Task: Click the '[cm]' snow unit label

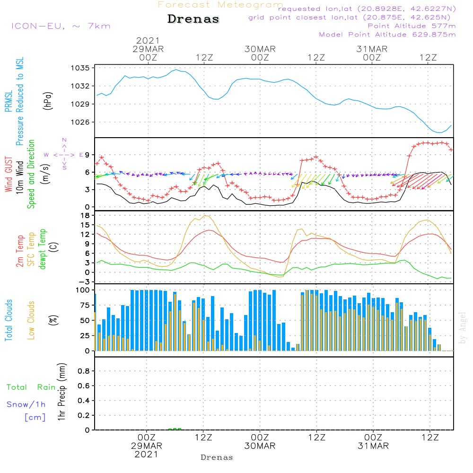Action: [35, 418]
